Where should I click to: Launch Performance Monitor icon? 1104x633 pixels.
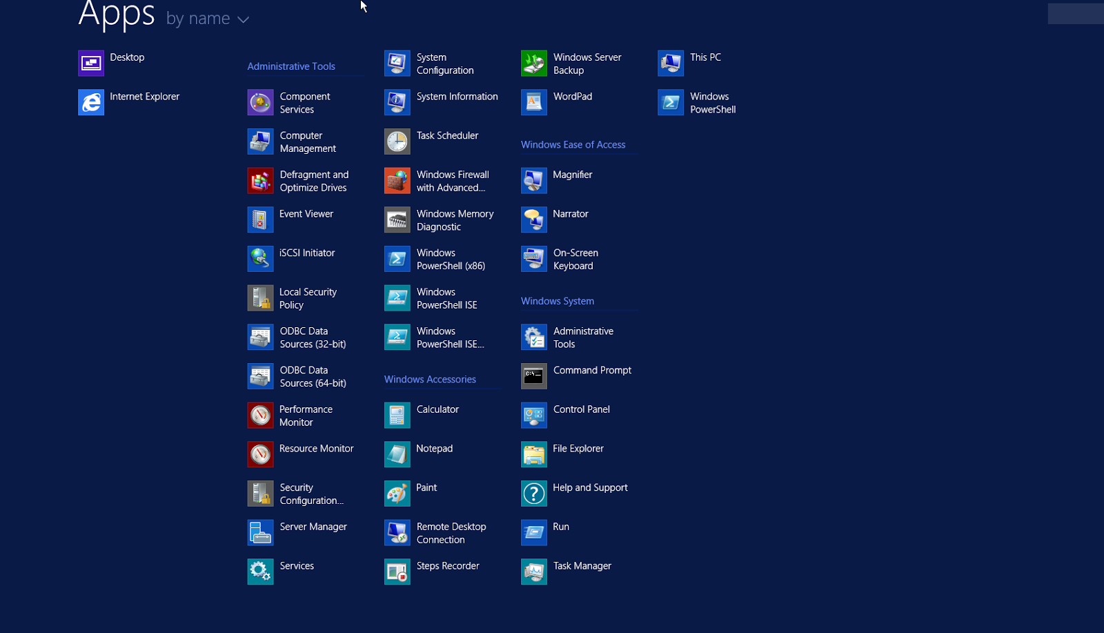(x=261, y=416)
